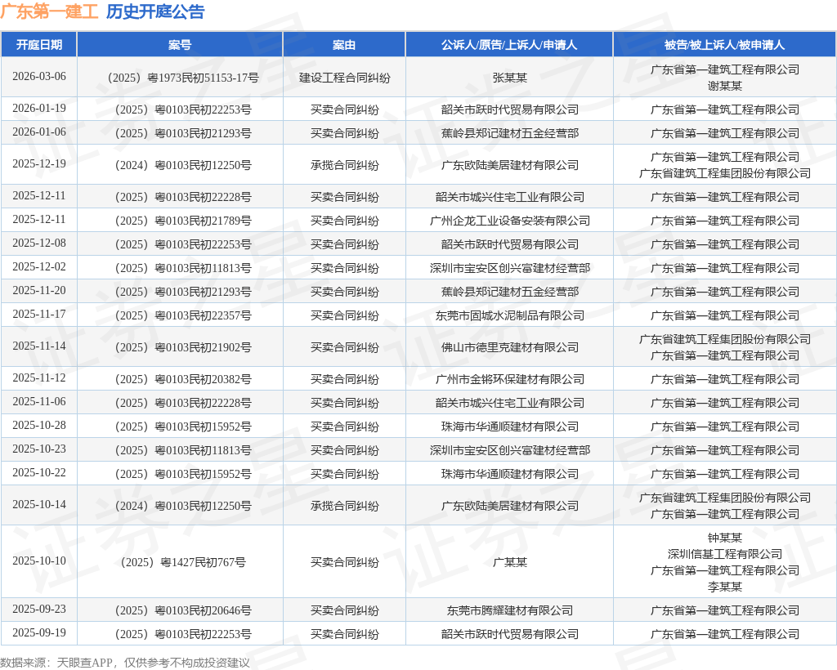This screenshot has height=670, width=837.
Task: Click the 公诉人/原告/上诉人/申请人 column header
Action: point(508,45)
